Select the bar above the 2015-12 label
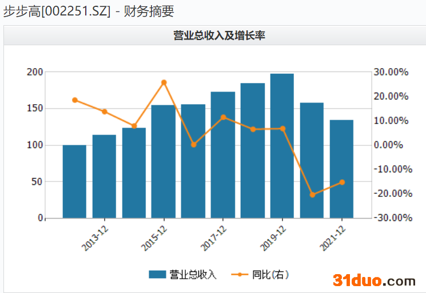 pos(164,161)
